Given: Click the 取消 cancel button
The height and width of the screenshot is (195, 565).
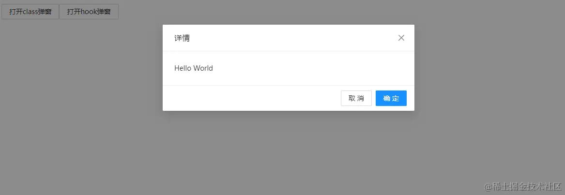Looking at the screenshot, I should 356,98.
